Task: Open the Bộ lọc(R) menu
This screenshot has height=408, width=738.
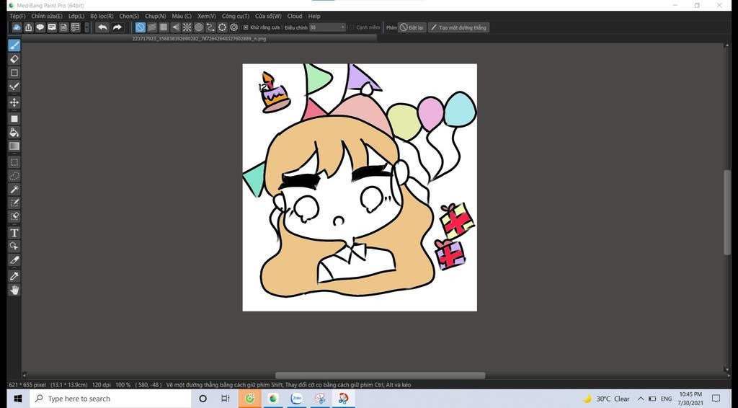Action: coord(102,16)
